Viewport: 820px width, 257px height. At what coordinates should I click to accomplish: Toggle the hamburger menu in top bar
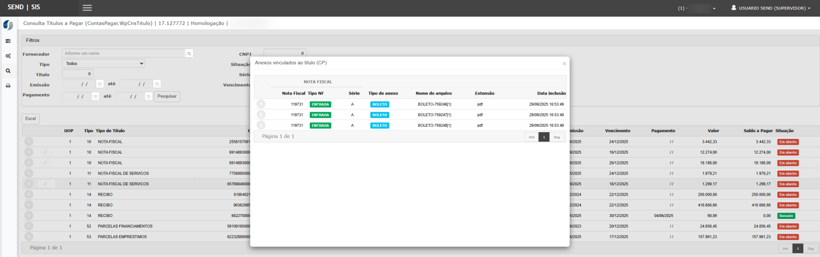(87, 8)
